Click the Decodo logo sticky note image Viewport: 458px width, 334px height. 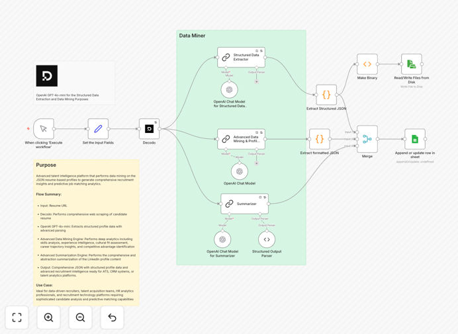(47, 76)
